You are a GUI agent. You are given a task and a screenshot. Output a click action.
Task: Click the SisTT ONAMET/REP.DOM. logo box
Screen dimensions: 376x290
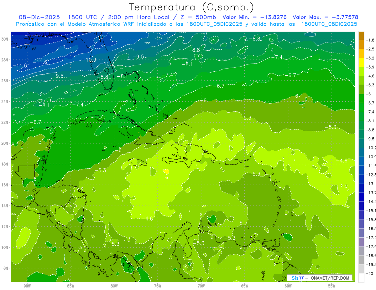coord(320,278)
